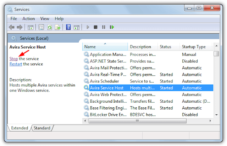Sort by the Status column header

coord(169,47)
